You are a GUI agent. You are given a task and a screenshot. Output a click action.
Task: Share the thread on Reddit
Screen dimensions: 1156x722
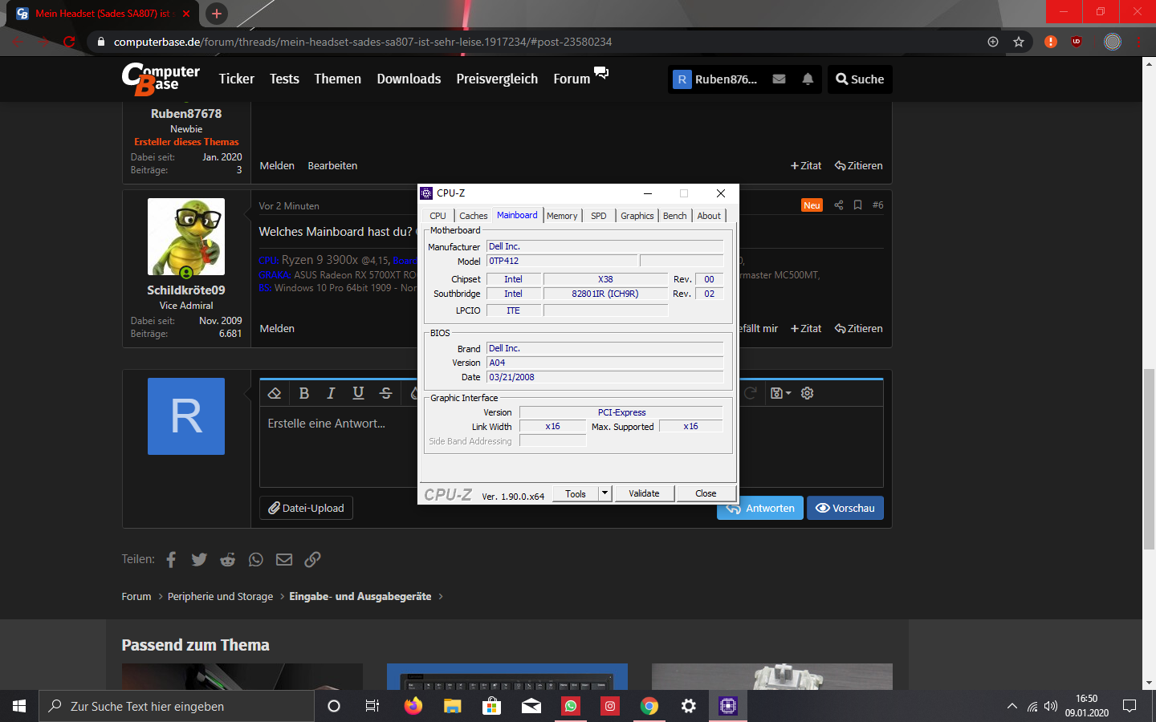tap(228, 559)
